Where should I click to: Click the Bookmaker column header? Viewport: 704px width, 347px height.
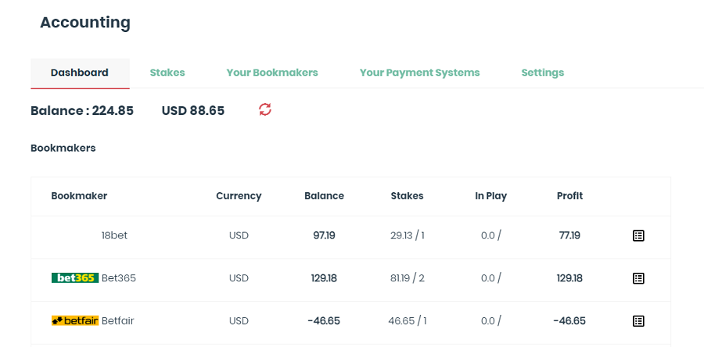[x=79, y=196]
